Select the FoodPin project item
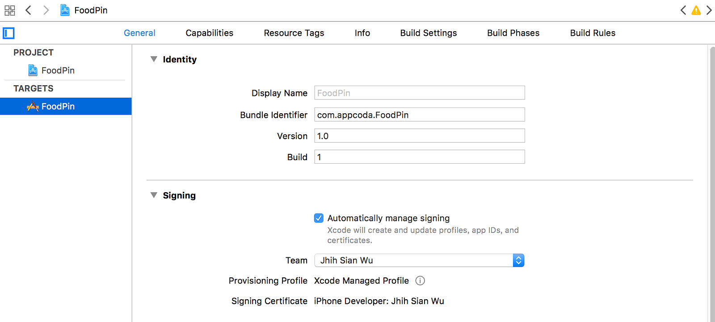This screenshot has width=715, height=322. pos(58,70)
